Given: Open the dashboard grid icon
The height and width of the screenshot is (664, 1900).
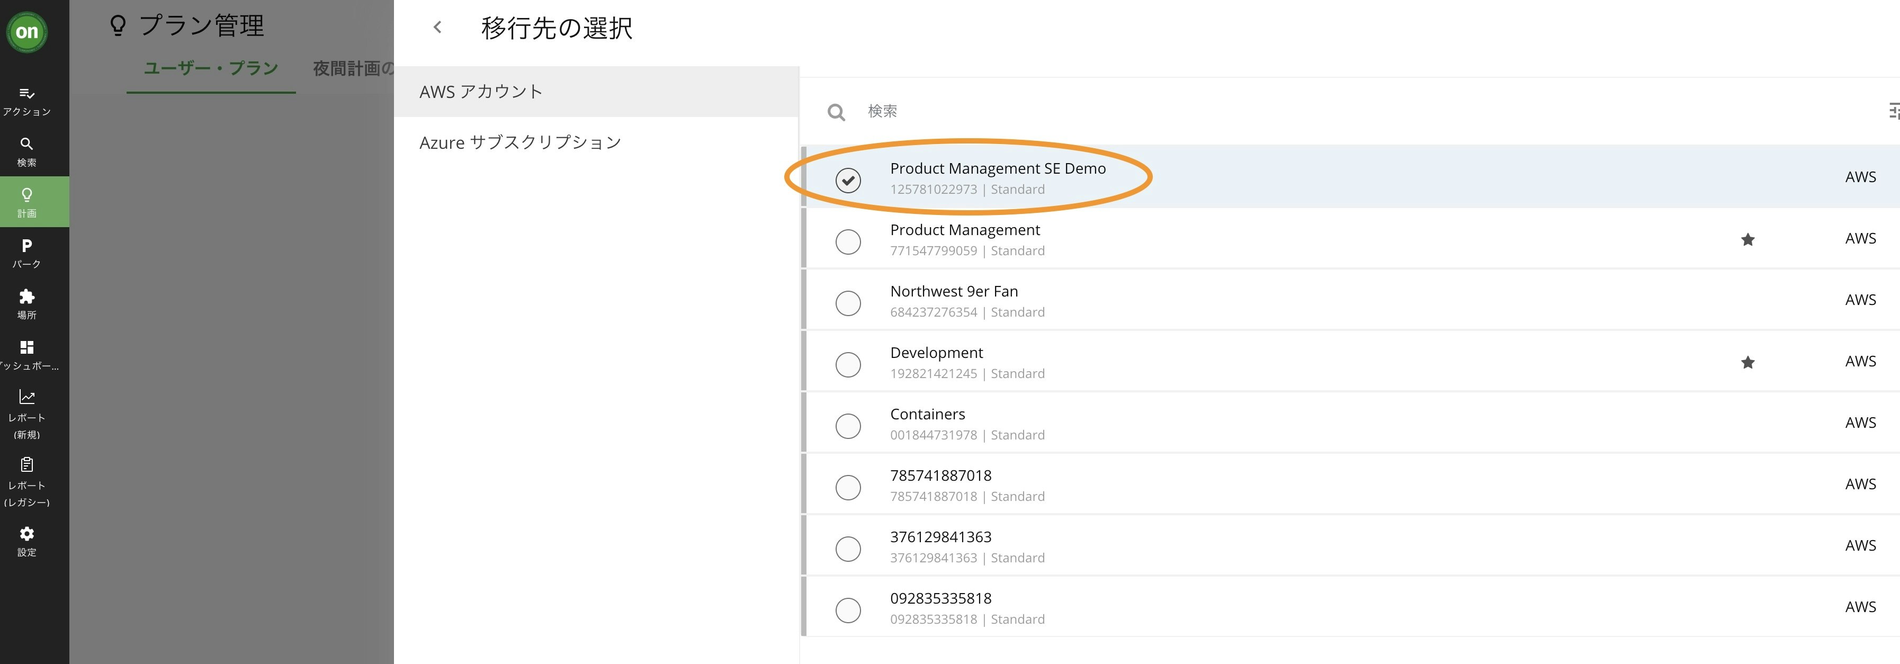Looking at the screenshot, I should [26, 354].
